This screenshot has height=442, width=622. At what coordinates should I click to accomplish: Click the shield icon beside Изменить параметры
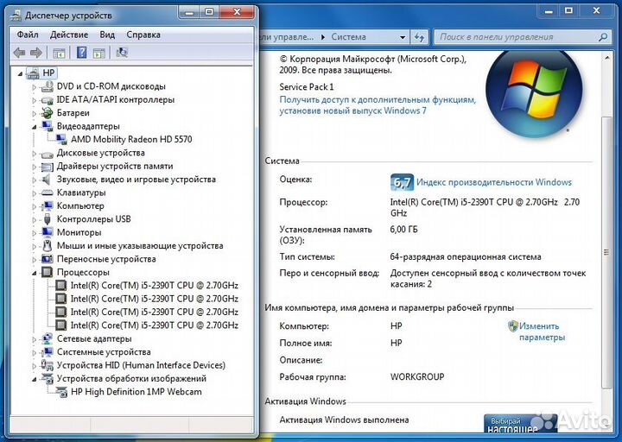(x=513, y=326)
